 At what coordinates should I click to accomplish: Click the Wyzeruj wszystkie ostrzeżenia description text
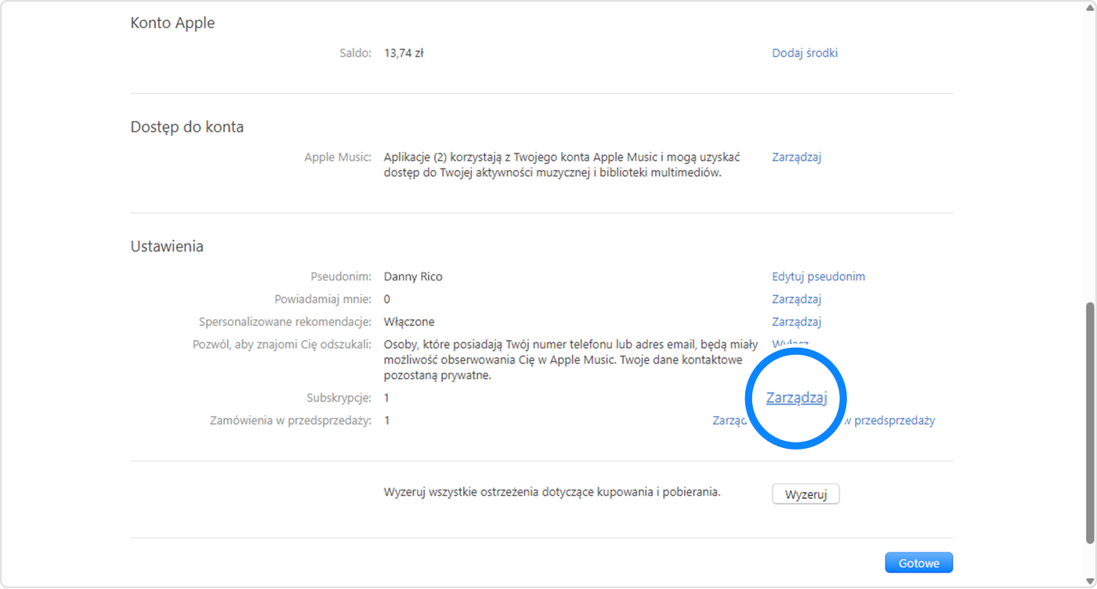coord(552,492)
